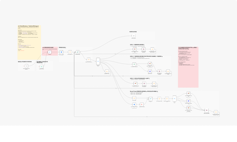Select the Gmail node in Level 3 Escalation
Screen dimensions: 237x142
tap(135, 83)
